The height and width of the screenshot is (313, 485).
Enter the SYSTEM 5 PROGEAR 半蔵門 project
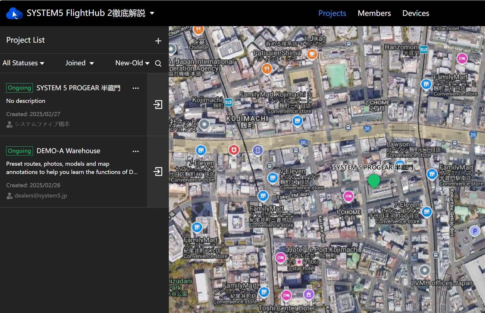(x=158, y=104)
